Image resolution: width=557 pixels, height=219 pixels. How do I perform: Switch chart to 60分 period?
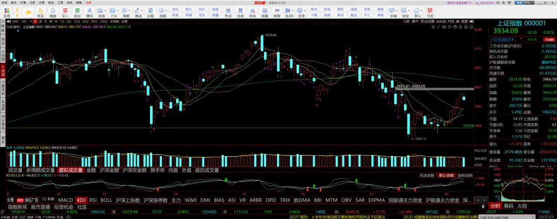tap(94, 21)
